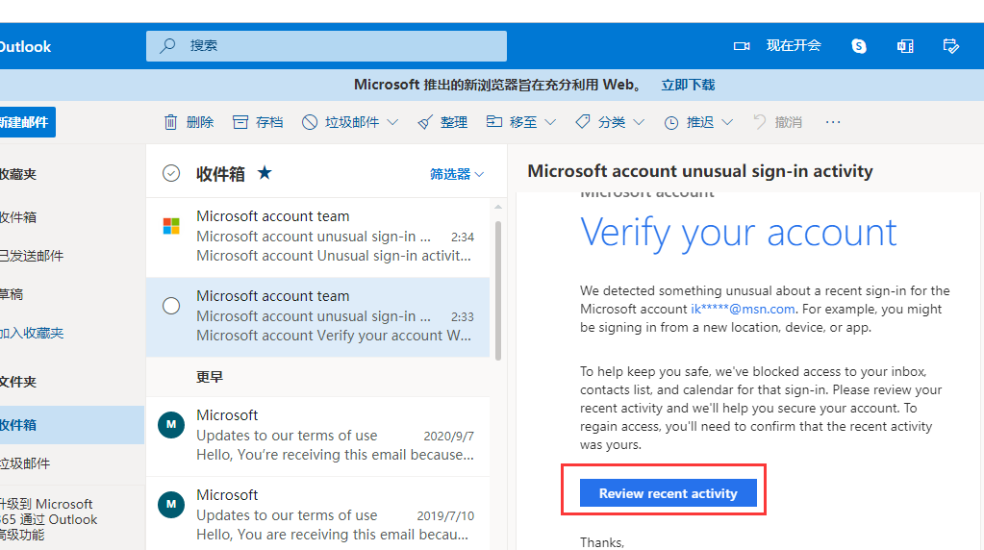The width and height of the screenshot is (984, 550).
Task: Click the junk mail blocked icon
Action: [x=310, y=122]
